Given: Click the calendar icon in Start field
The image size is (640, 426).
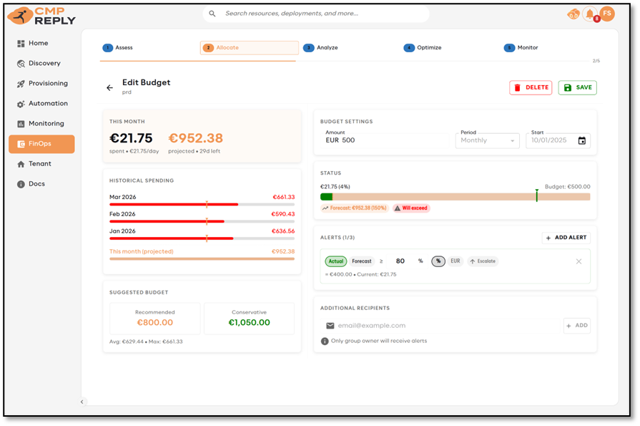Looking at the screenshot, I should (x=581, y=141).
